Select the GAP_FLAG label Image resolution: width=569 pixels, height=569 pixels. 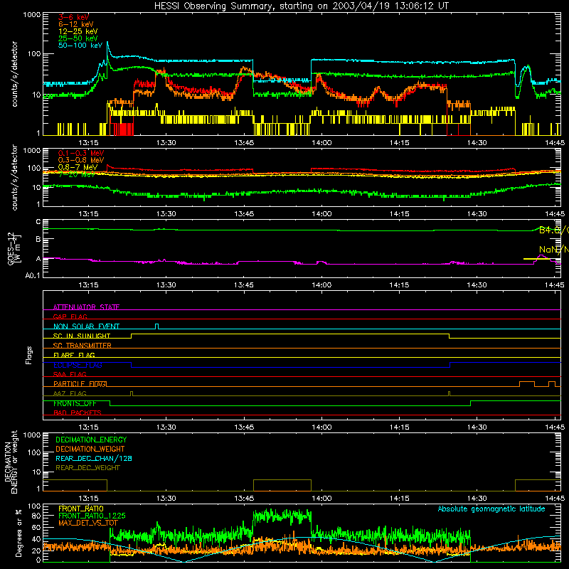[70, 317]
